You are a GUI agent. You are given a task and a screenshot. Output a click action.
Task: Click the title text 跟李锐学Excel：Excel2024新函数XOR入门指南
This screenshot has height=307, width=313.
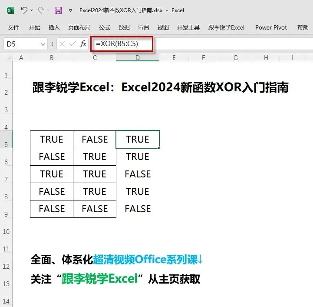tap(160, 87)
